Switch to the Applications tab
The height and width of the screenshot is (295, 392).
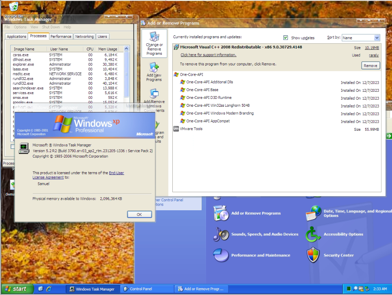[17, 37]
